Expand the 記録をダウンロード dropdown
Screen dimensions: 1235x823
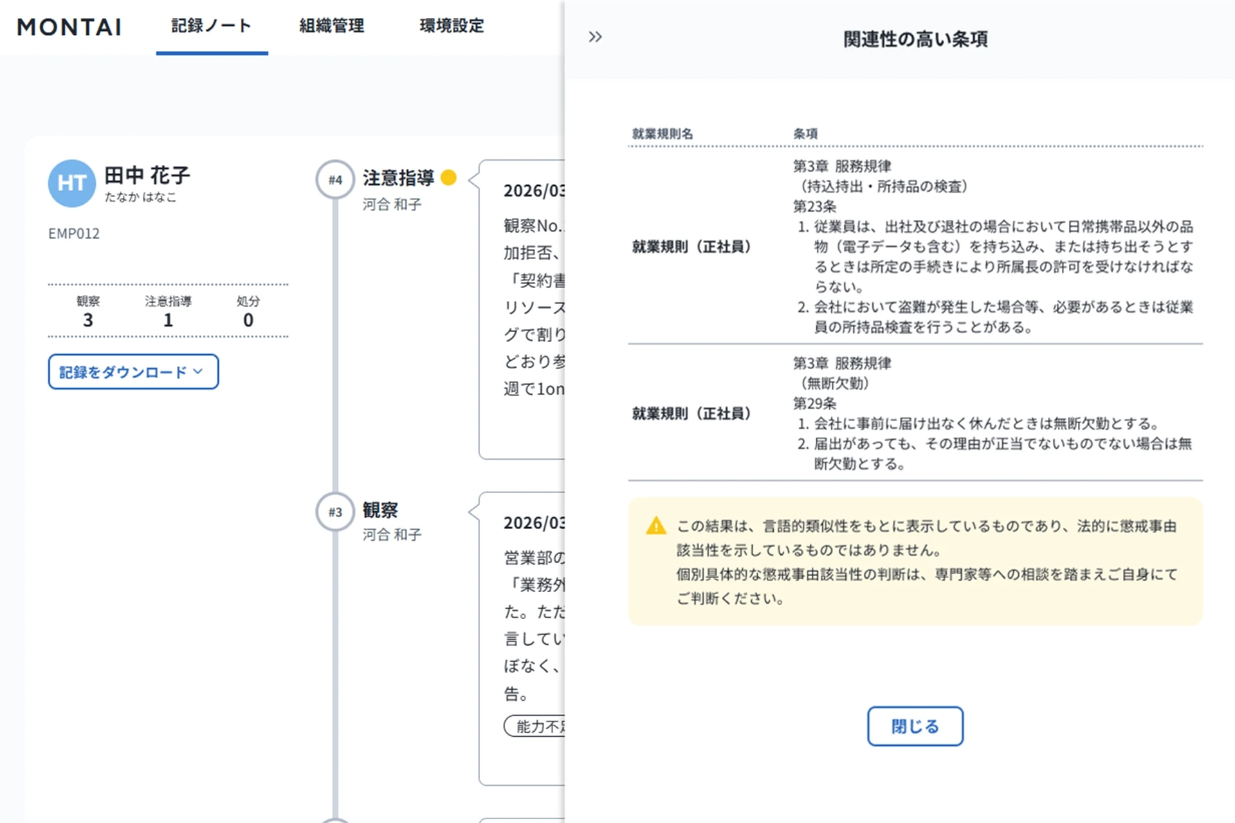[x=133, y=372]
